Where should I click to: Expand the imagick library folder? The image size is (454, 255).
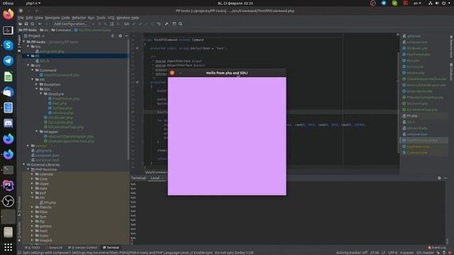pos(33,240)
